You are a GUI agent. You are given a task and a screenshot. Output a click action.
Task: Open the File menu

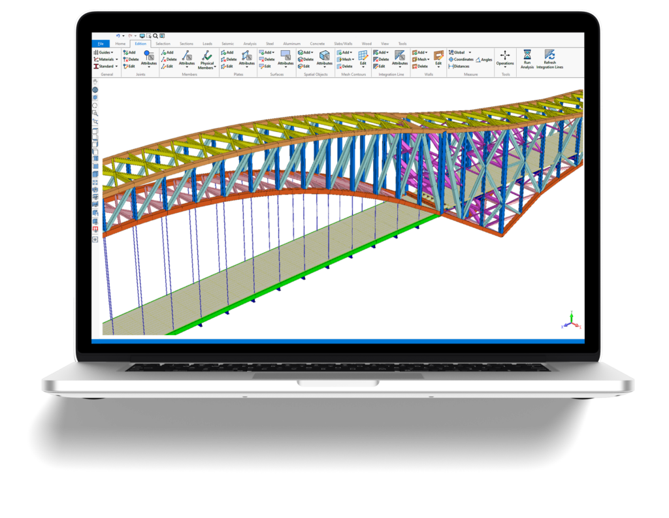tap(101, 44)
